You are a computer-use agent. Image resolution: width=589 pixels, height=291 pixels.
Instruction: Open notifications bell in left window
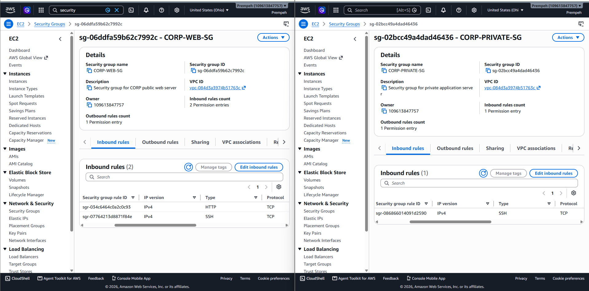click(146, 10)
